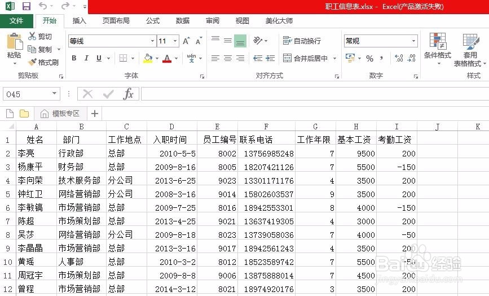Toggle italic formatting
This screenshot has width=489, height=296.
tap(86, 58)
